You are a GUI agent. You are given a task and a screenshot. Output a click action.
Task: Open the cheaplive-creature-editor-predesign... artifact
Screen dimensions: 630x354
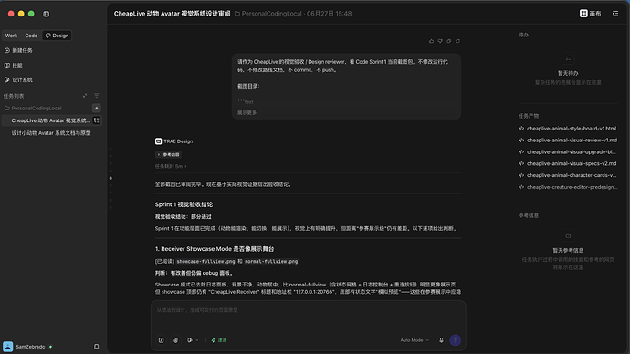[x=568, y=187]
